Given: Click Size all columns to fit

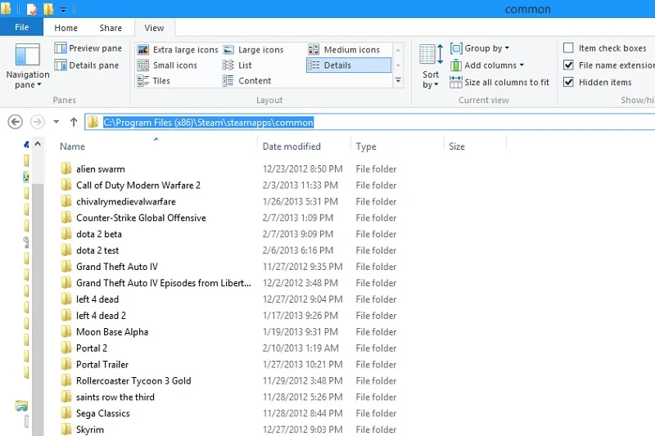Looking at the screenshot, I should click(x=499, y=82).
